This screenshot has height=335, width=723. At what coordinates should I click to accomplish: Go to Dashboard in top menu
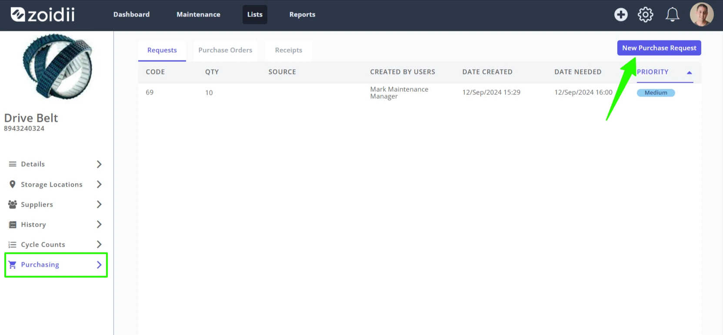point(131,14)
